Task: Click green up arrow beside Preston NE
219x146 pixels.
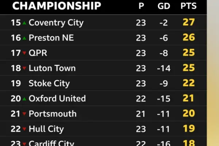Action: point(24,38)
